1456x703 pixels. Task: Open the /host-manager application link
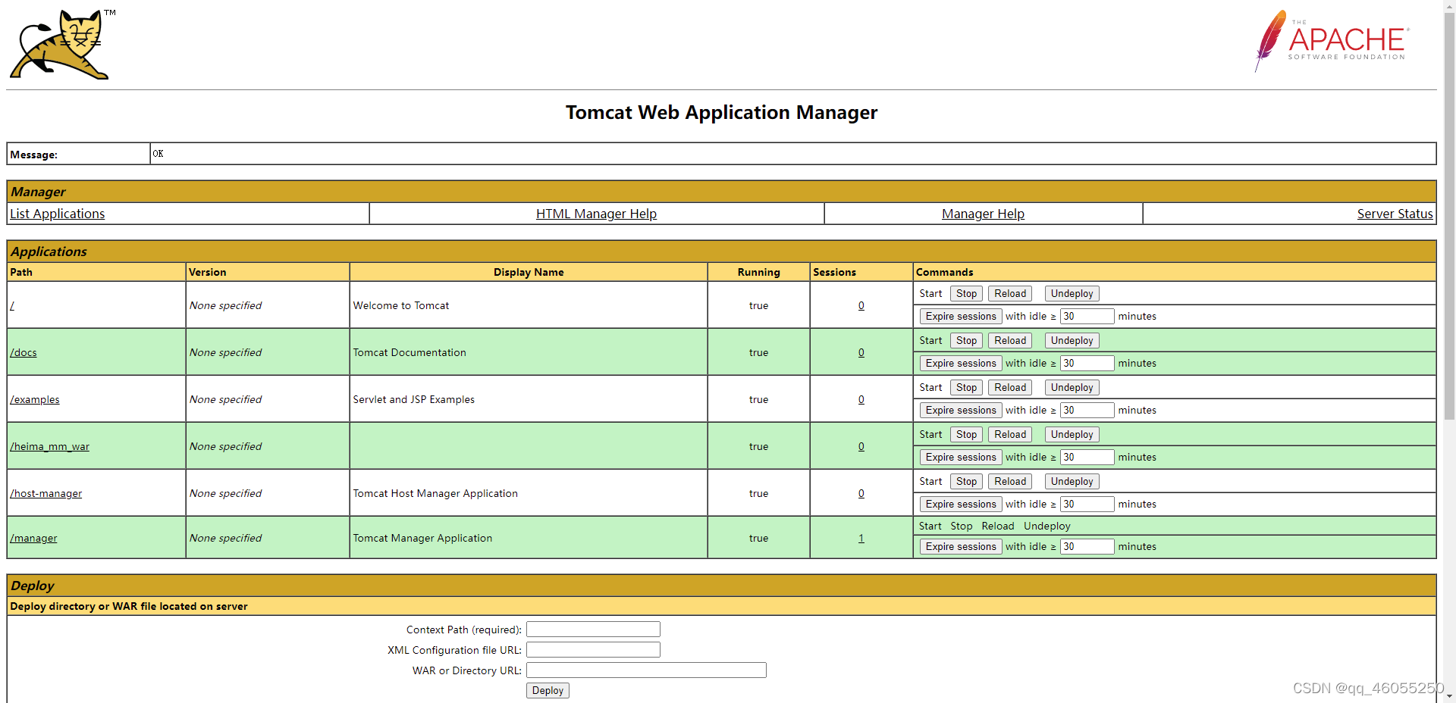coord(46,493)
